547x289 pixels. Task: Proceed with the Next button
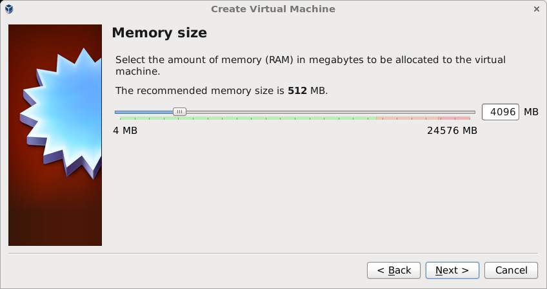point(452,270)
